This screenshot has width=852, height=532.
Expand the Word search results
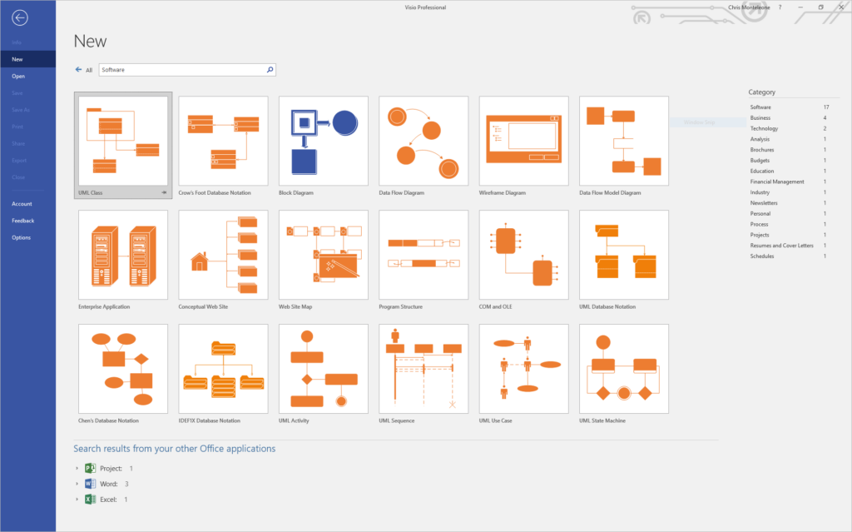point(77,483)
